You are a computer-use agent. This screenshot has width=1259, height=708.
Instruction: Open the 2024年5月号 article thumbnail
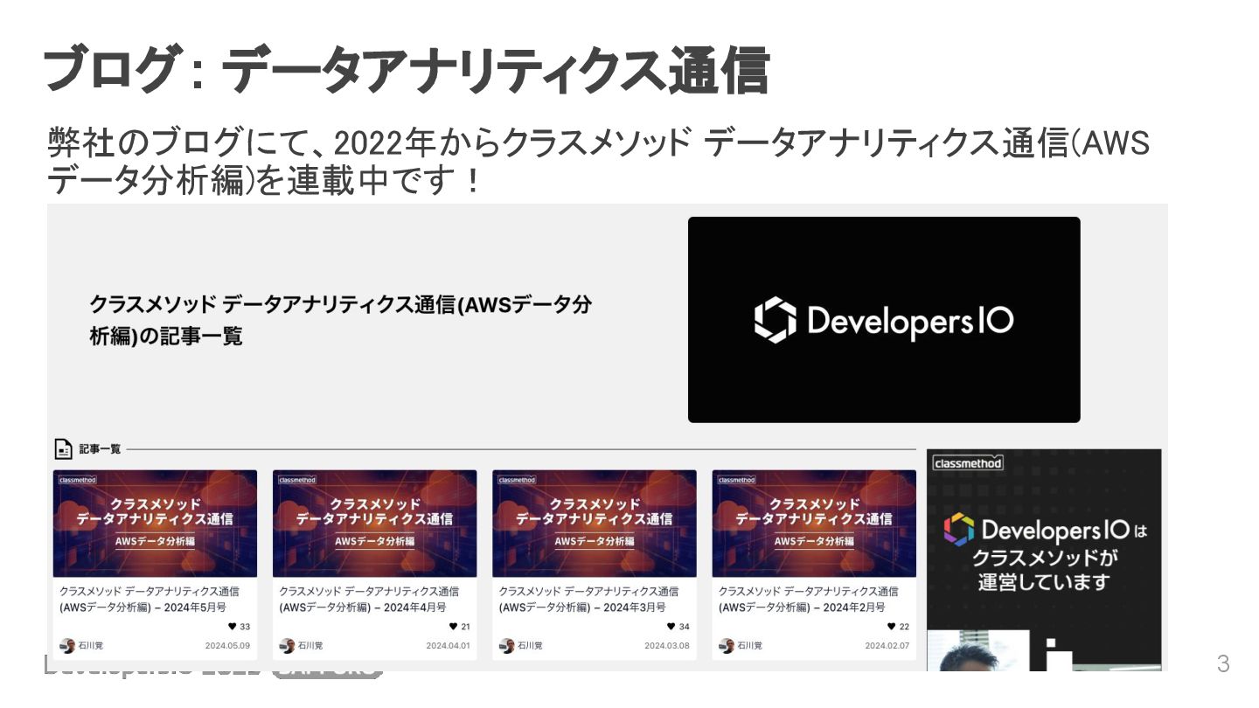155,524
